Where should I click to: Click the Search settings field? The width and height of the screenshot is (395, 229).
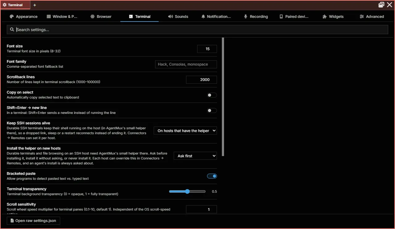pos(197,30)
